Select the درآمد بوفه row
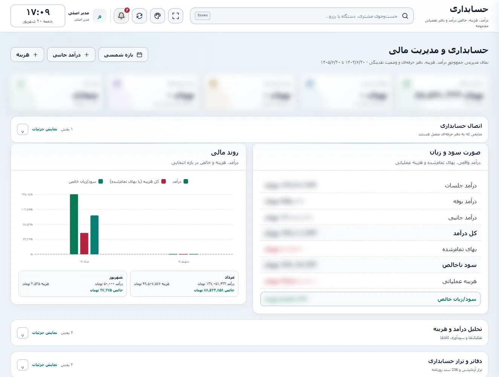 coord(370,201)
